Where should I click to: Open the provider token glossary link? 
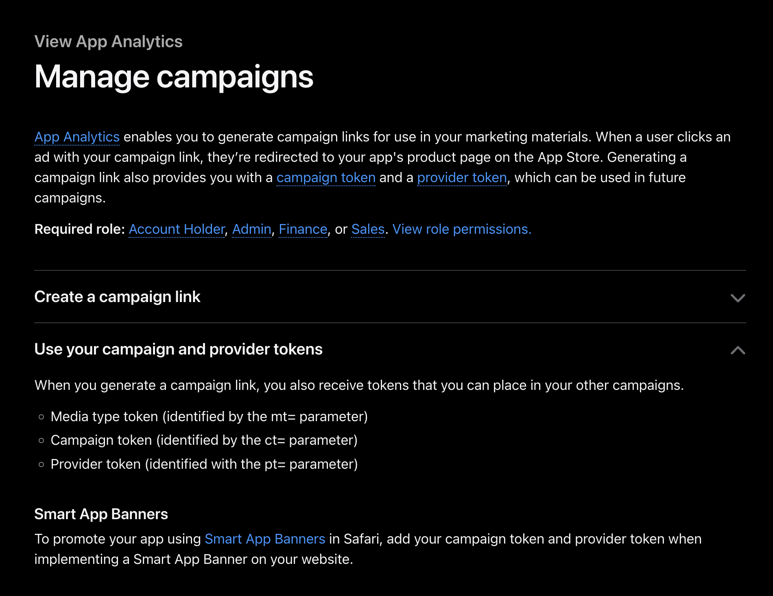click(x=462, y=178)
